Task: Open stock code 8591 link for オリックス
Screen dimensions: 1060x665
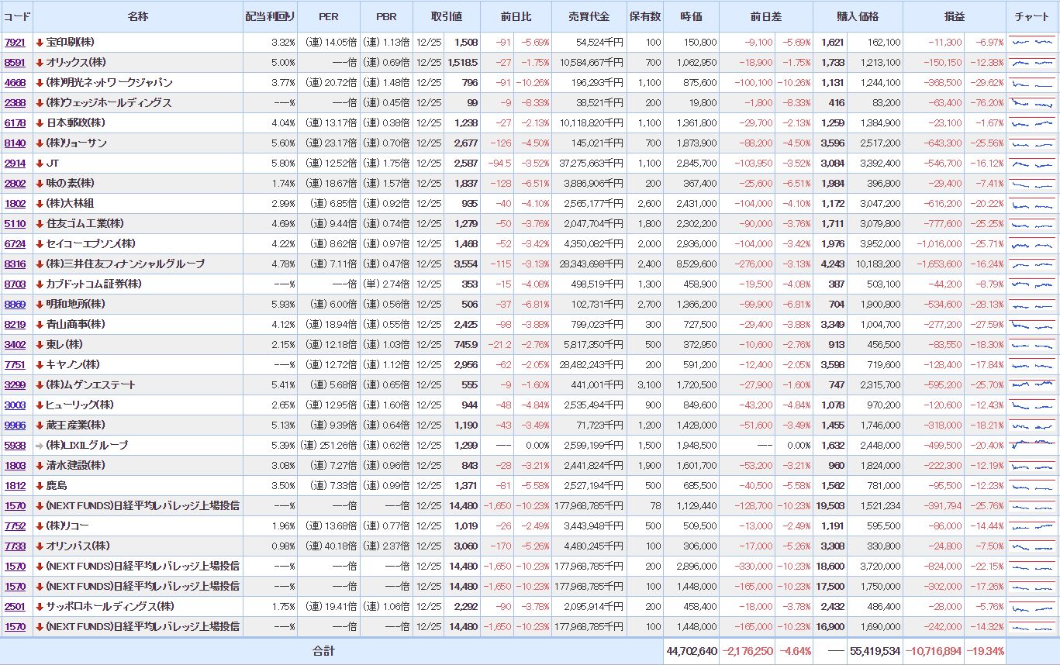Action: point(15,63)
